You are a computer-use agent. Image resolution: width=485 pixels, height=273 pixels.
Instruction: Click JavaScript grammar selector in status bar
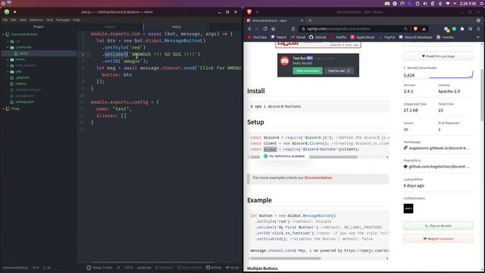[144, 268]
